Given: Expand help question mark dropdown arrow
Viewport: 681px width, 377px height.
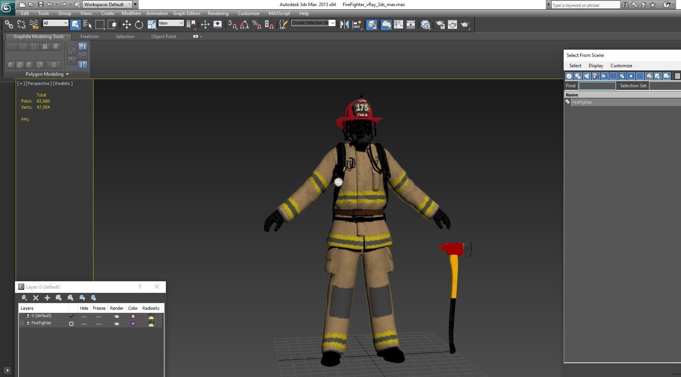Looking at the screenshot, I should (673, 5).
